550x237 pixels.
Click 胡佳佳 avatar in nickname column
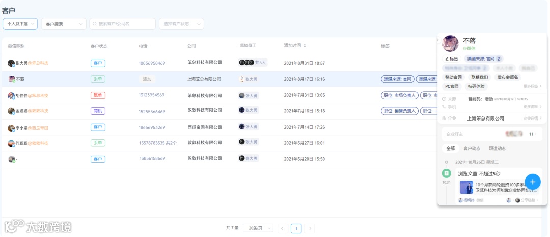pos(11,95)
